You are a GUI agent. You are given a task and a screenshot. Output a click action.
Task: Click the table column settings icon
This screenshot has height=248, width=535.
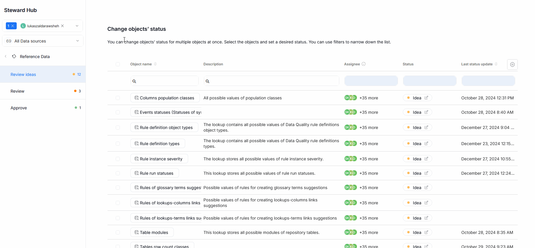512,64
